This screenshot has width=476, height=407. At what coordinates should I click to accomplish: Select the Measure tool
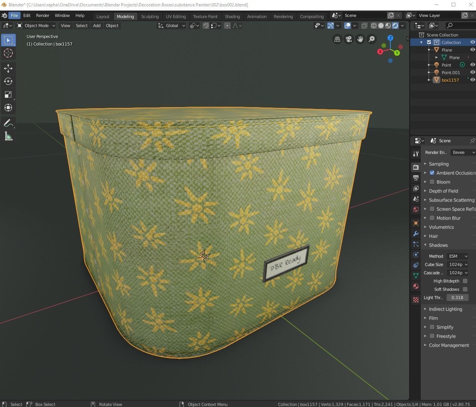click(8, 136)
